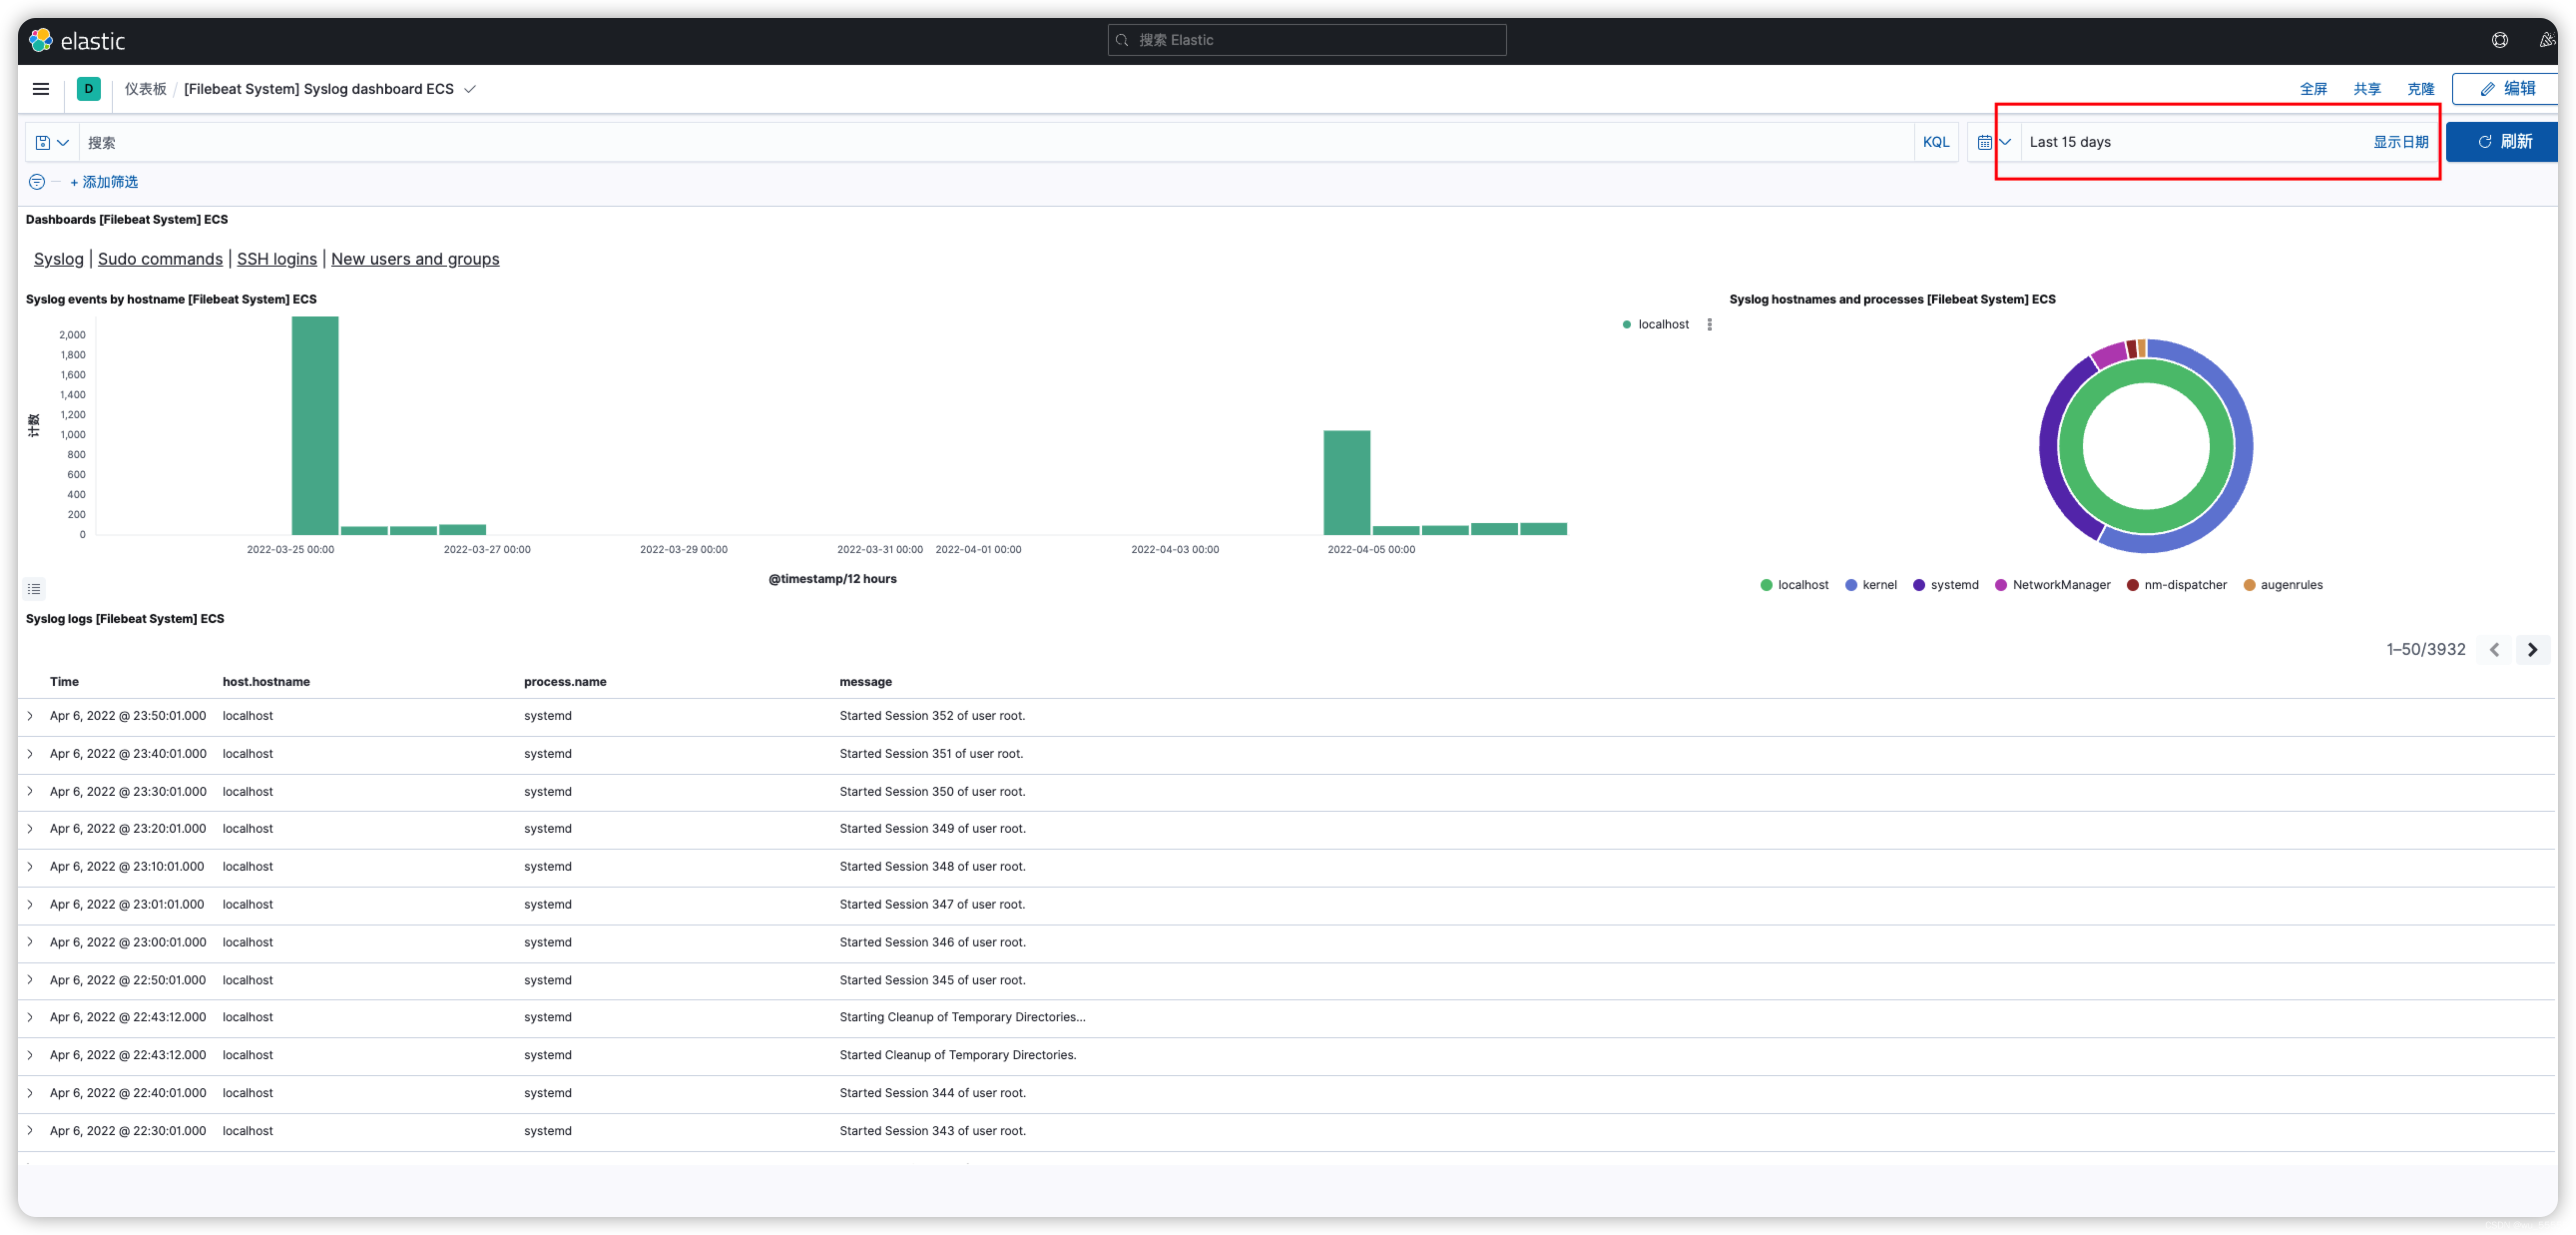Switch the KQL query language toggle
Screen dimensions: 2576x1235
coord(1936,142)
